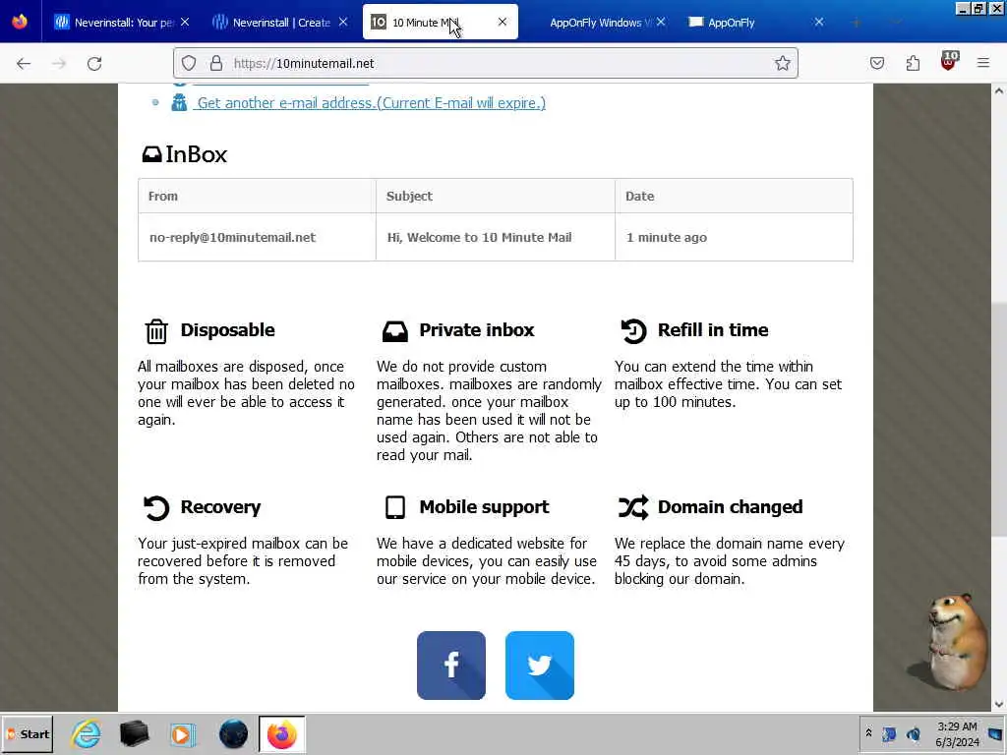
Task: Close the Neverinstall | Create tab
Action: tap(343, 22)
